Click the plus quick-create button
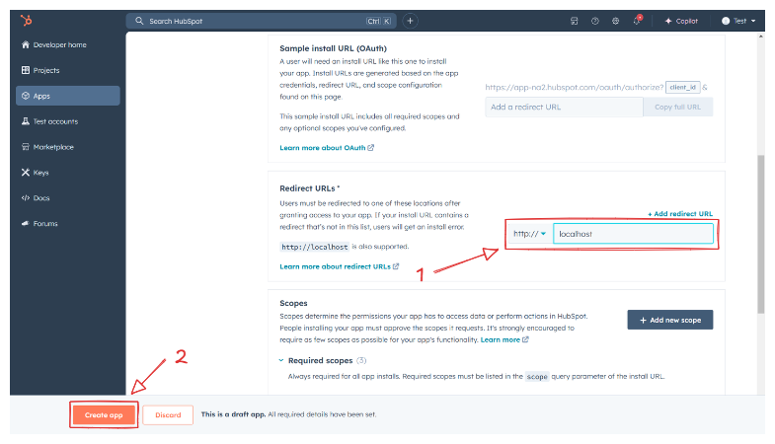Viewport: 775px width, 444px height. (410, 21)
